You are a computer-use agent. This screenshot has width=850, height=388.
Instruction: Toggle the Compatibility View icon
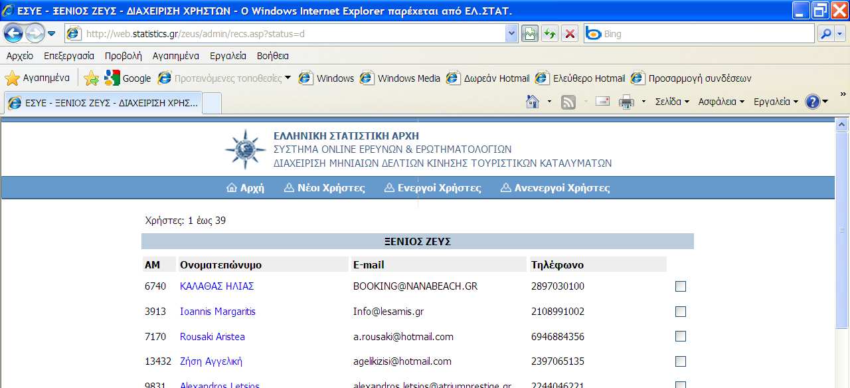click(529, 33)
